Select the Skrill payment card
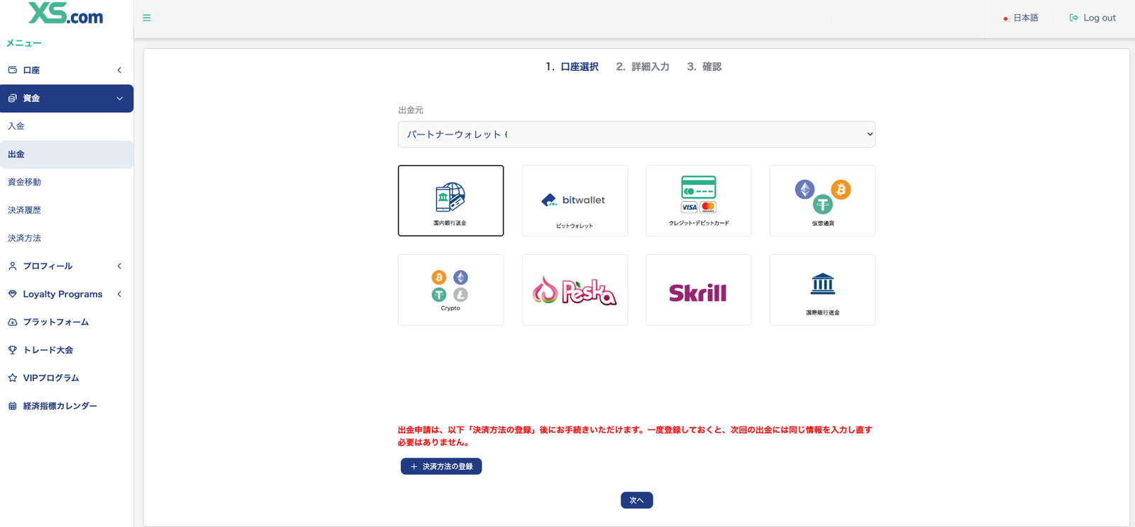The width and height of the screenshot is (1135, 527). pyautogui.click(x=699, y=290)
